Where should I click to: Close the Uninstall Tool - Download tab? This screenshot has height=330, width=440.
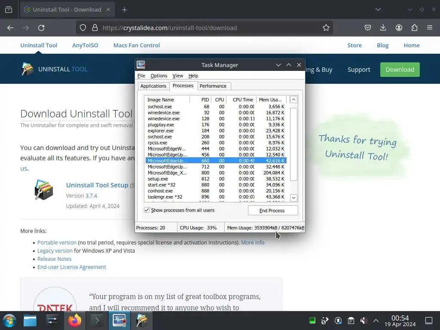108,9
